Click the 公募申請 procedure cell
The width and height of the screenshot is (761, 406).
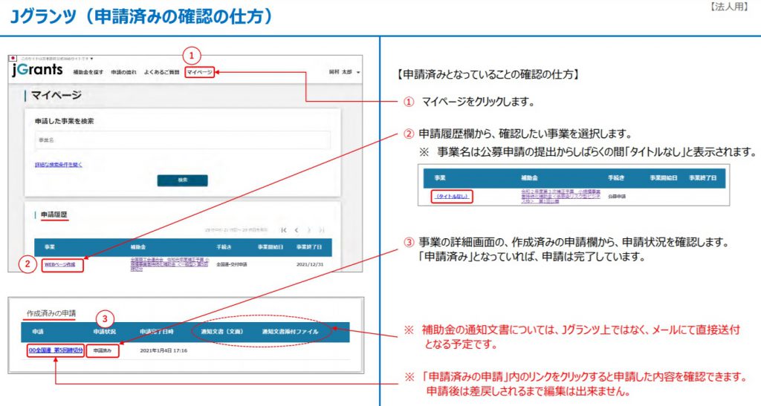616,196
